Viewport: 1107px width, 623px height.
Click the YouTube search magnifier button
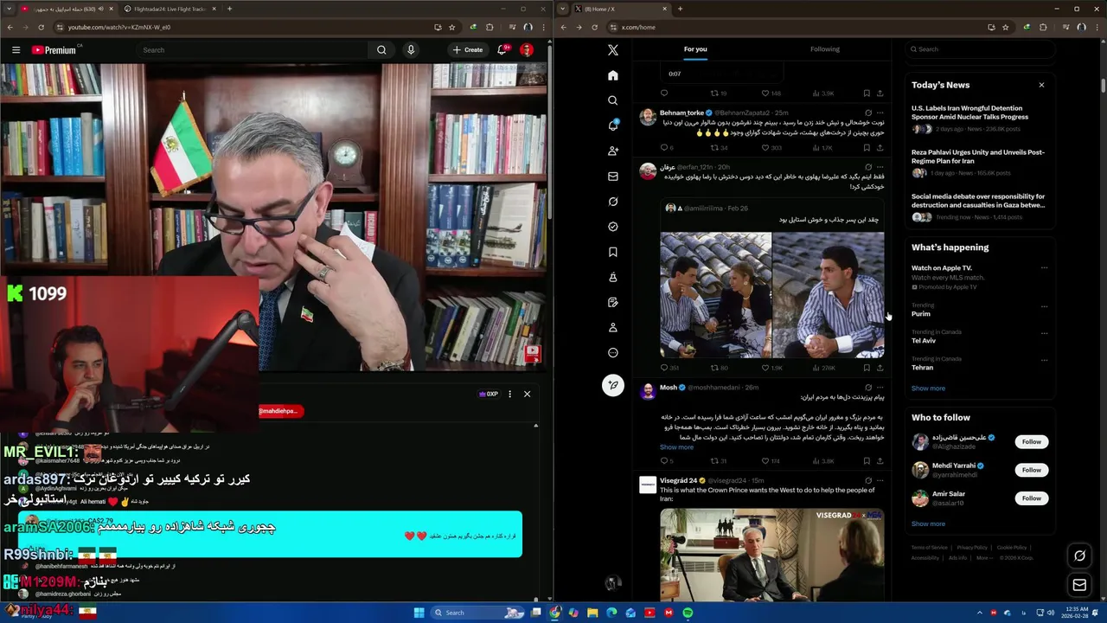[381, 50]
